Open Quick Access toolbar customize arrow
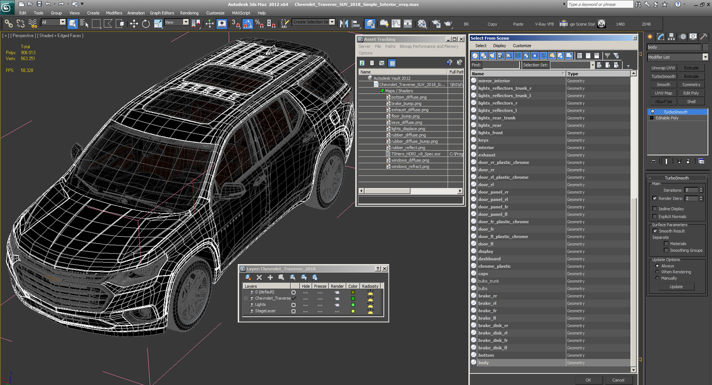The image size is (712, 385). click(82, 4)
